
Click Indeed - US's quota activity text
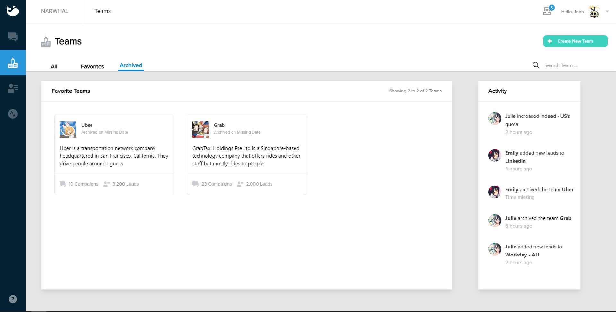[x=538, y=120]
